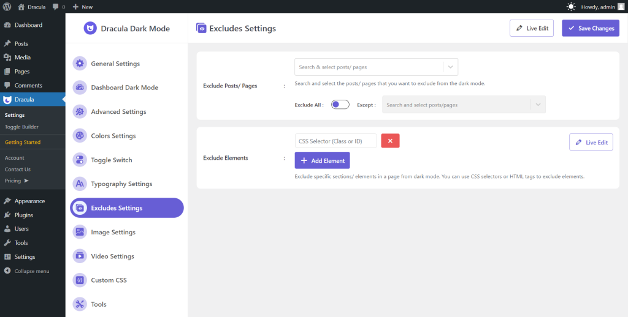Expand the Pricing submenu arrow
Screen dimensions: 628x317
26,181
